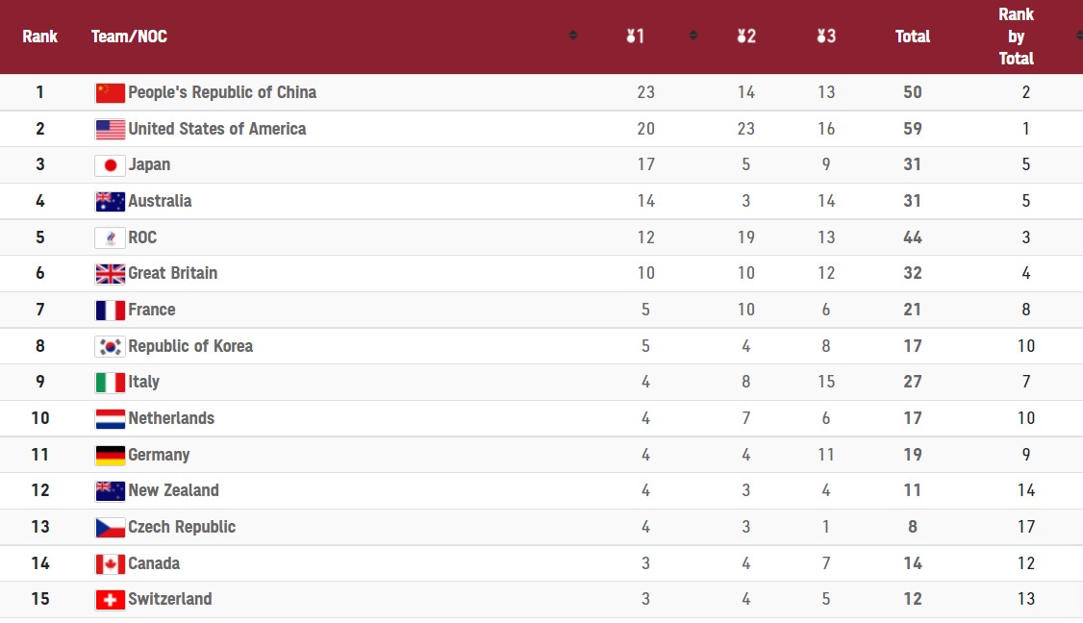
Task: Click the United States flag icon
Action: click(x=110, y=129)
